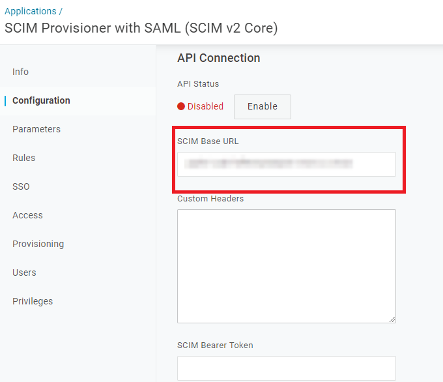The image size is (443, 382).
Task: Open the Privileges section
Action: click(33, 301)
